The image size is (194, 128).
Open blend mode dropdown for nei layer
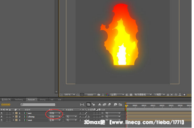point(54,113)
